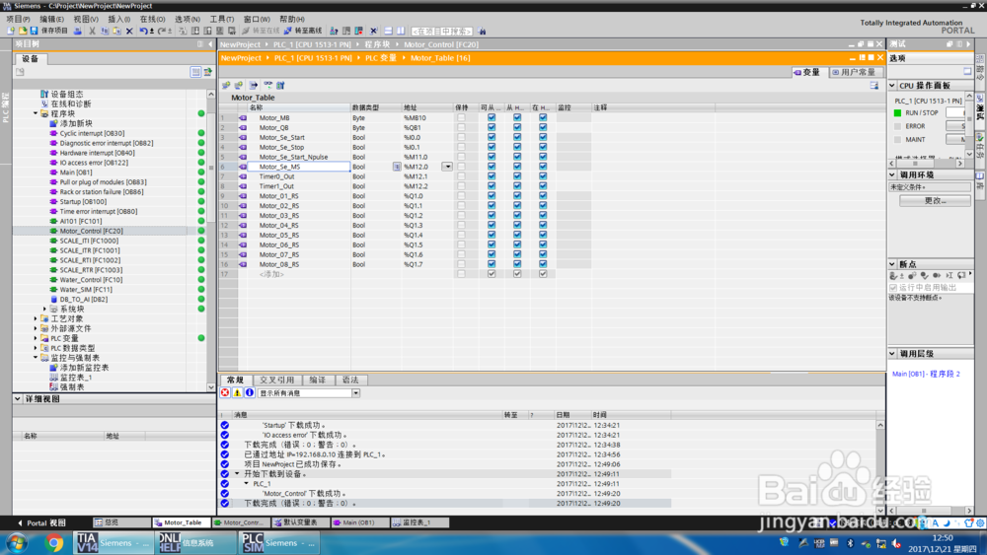Open the 在线(O) menu

[152, 19]
